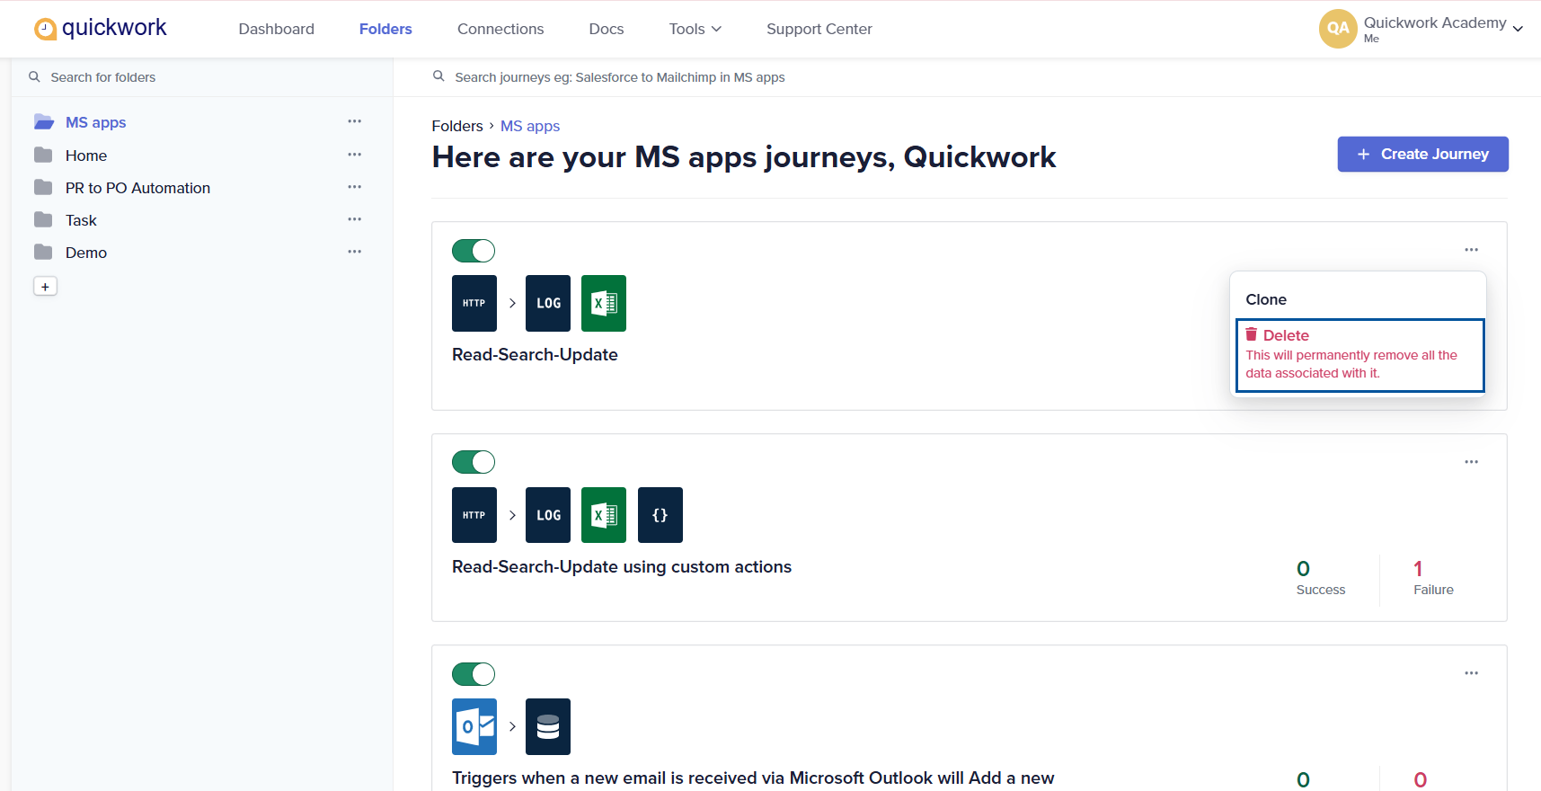The width and height of the screenshot is (1541, 791).
Task: Focus the Search for folders field
Action: (202, 77)
